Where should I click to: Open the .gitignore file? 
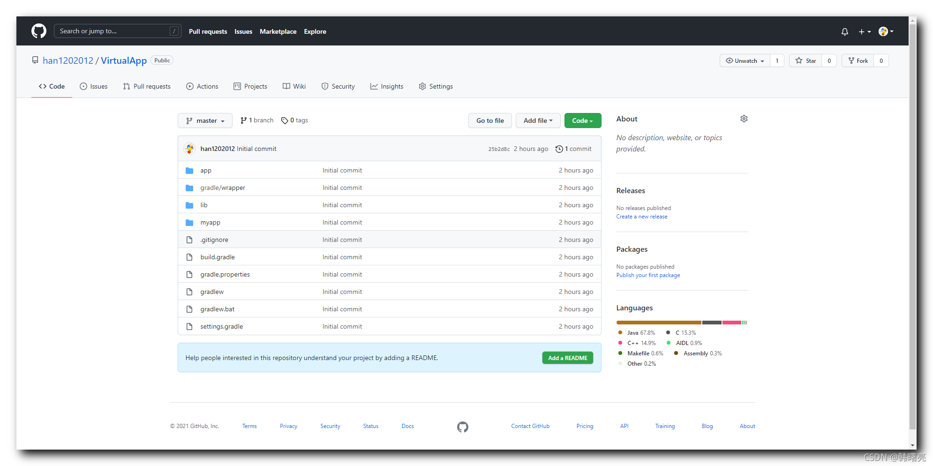214,240
